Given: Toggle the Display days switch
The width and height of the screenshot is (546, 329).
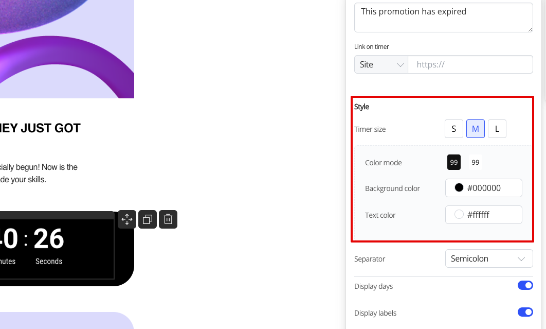Looking at the screenshot, I should click(x=525, y=285).
